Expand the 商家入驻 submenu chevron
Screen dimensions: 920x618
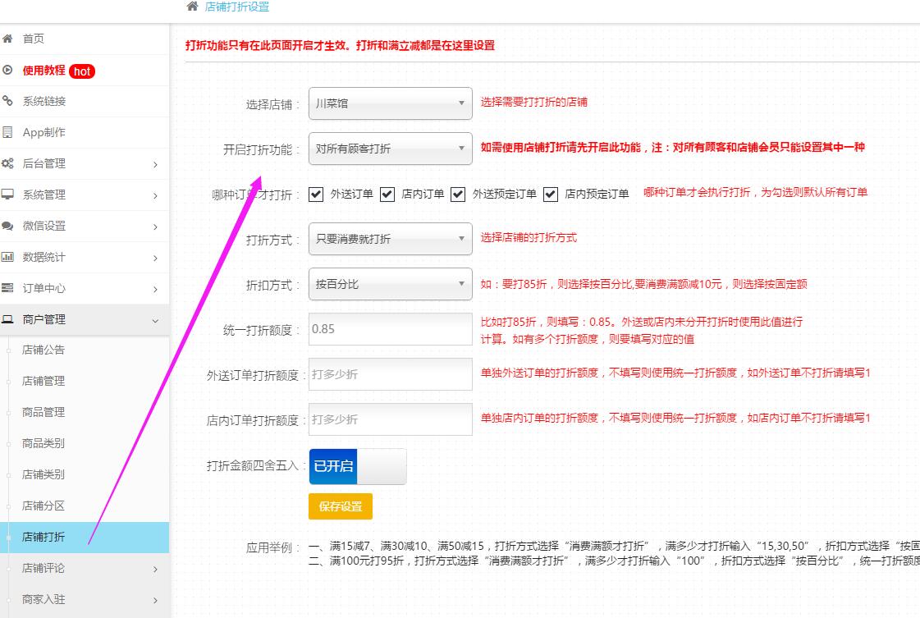[155, 601]
